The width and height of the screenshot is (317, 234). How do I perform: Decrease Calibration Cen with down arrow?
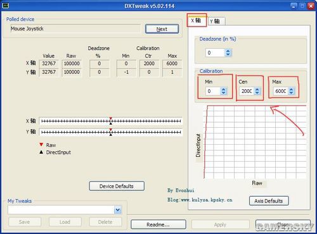coord(257,93)
